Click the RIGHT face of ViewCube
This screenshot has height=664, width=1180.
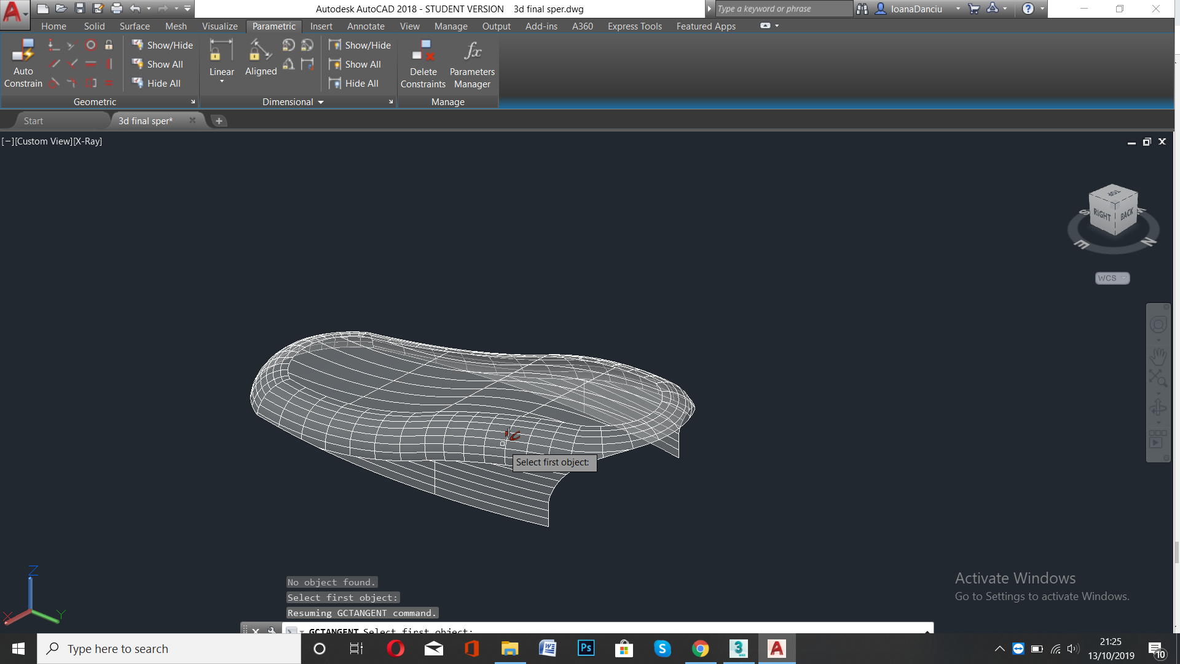click(x=1102, y=215)
